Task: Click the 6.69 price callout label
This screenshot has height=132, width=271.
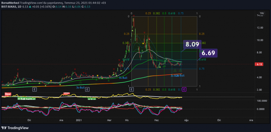Action: pyautogui.click(x=208, y=53)
